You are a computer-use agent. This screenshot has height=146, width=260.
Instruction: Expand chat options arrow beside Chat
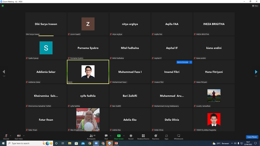[x=110, y=136]
